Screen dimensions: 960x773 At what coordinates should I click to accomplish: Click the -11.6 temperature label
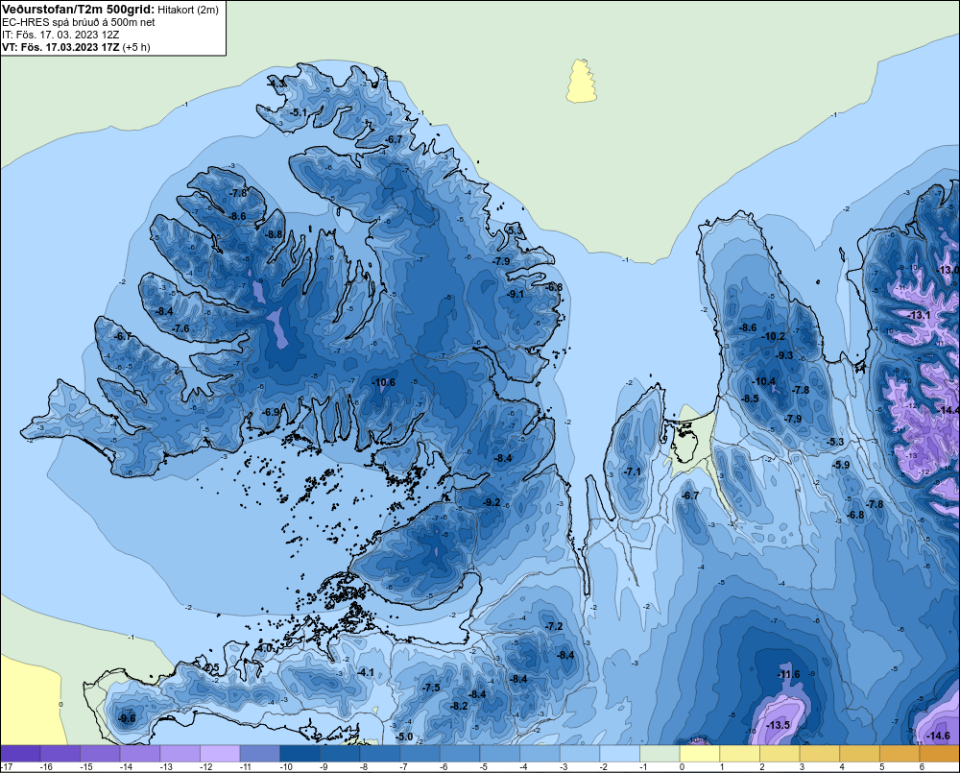point(788,674)
